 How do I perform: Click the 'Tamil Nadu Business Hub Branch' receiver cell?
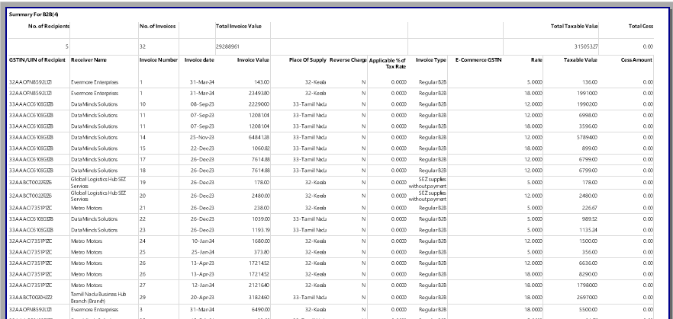pyautogui.click(x=98, y=296)
